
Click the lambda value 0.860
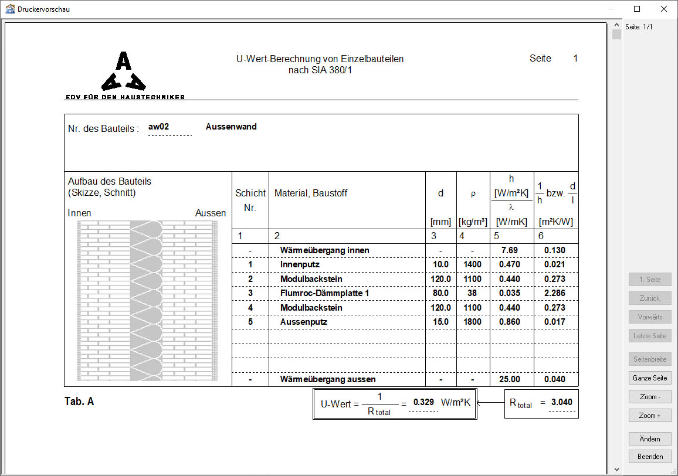pyautogui.click(x=509, y=322)
